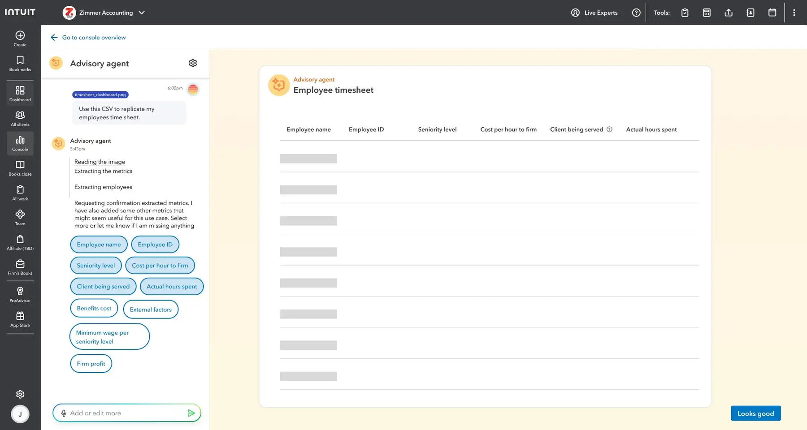Click info icon beside Client being served

point(609,129)
